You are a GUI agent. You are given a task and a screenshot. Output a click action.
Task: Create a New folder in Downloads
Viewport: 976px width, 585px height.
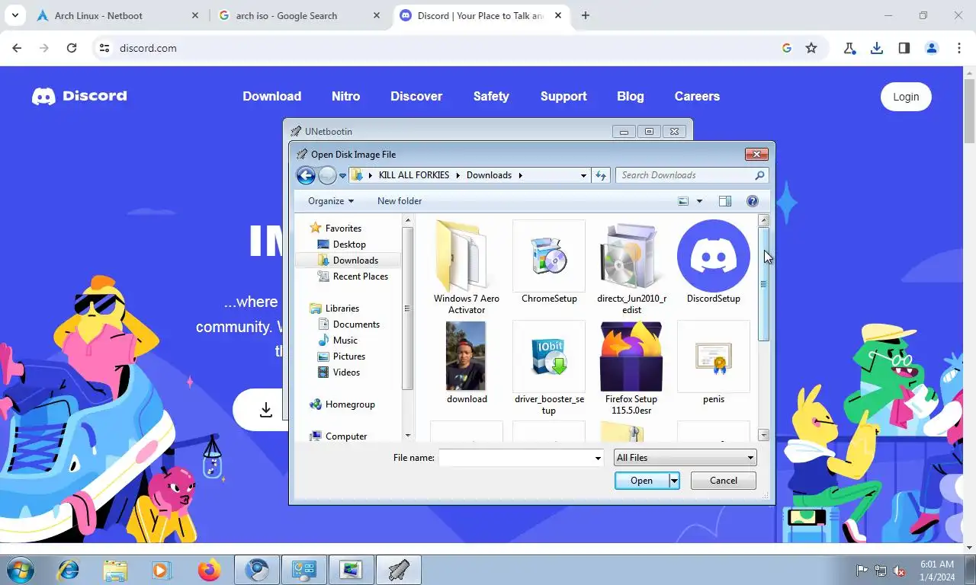(400, 201)
